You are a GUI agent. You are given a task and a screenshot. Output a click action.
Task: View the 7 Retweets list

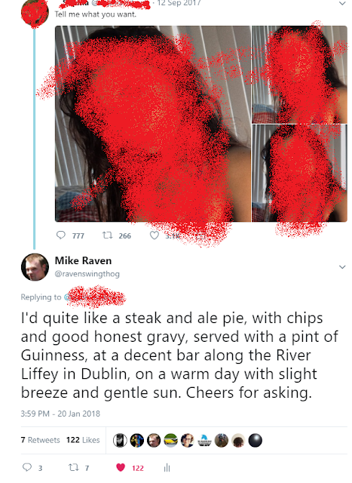40,440
